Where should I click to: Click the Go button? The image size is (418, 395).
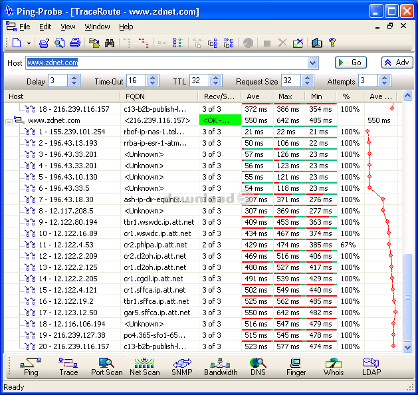click(x=351, y=63)
